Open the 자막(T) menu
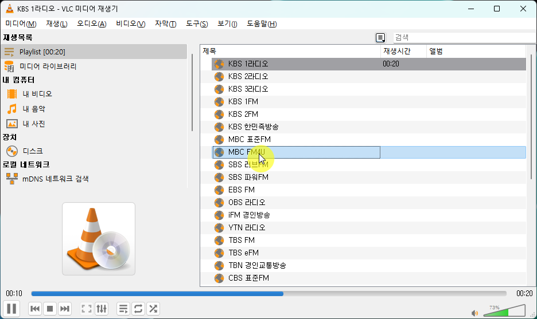537x319 pixels. 165,23
